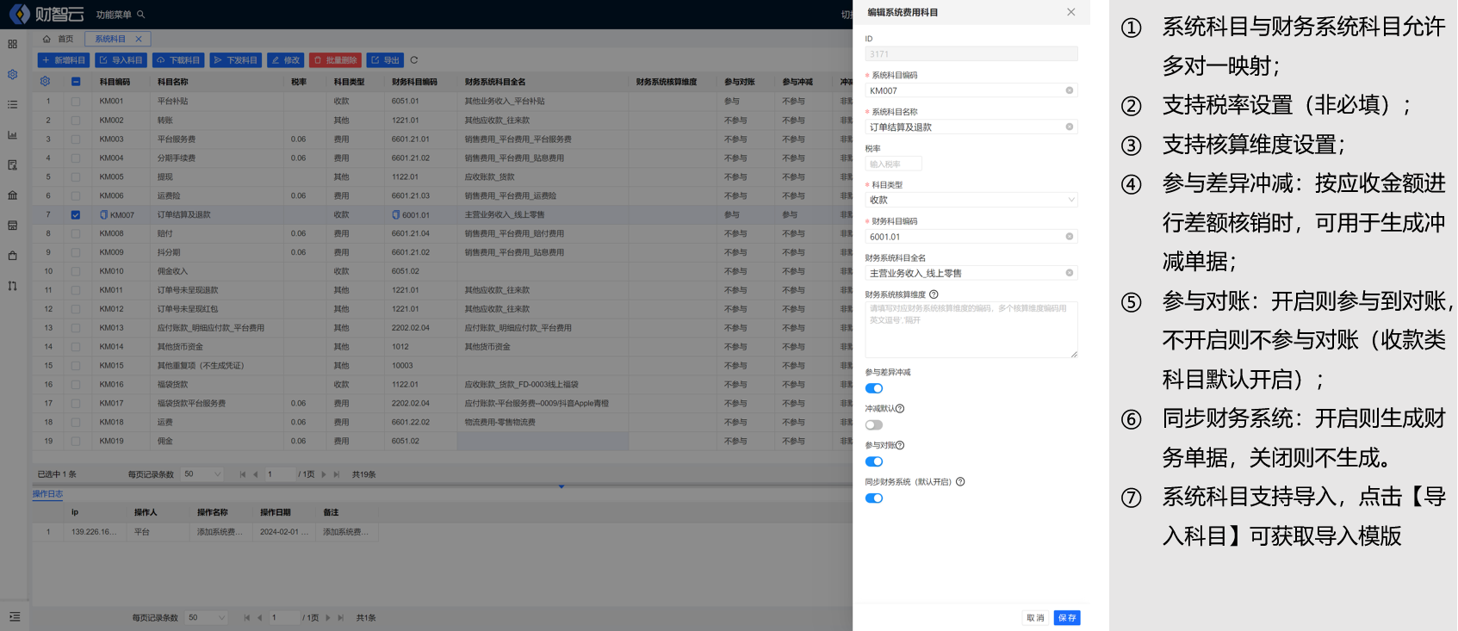The width and height of the screenshot is (1458, 631).
Task: Turn off the 同步财务系统 switch
Action: tap(874, 498)
